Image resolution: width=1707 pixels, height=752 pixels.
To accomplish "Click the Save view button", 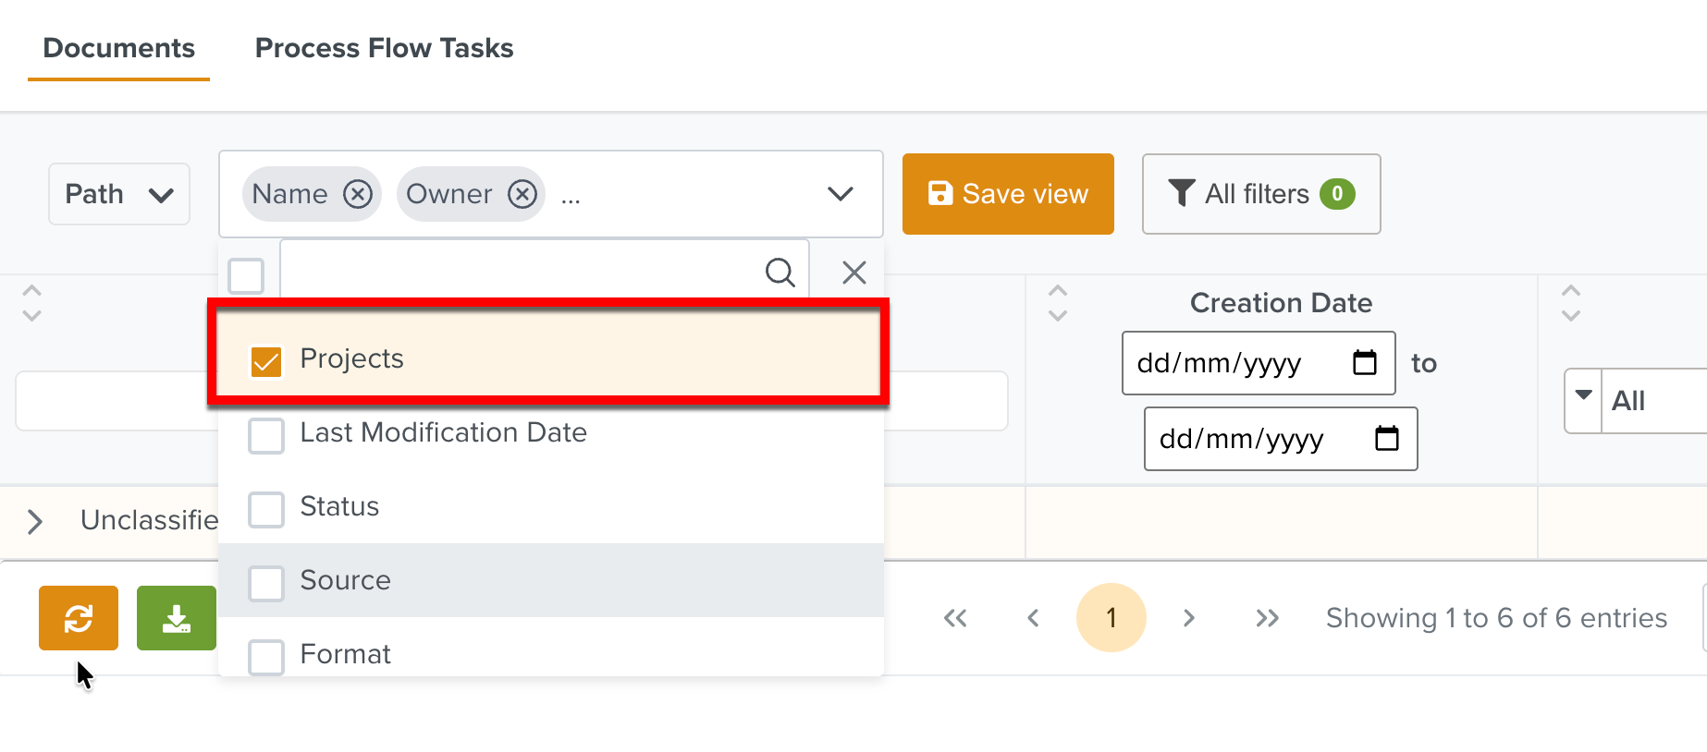I will pos(1008,194).
